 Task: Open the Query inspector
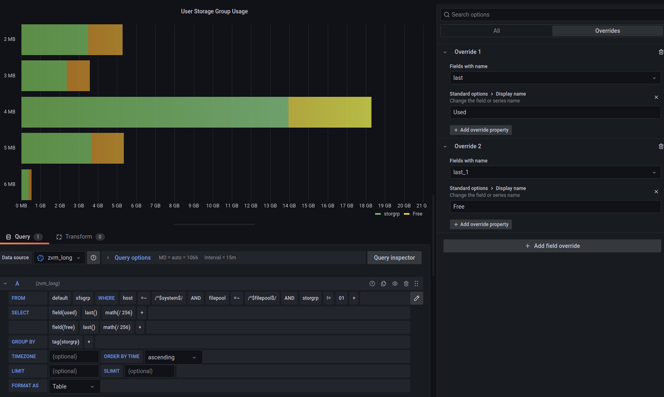click(394, 258)
